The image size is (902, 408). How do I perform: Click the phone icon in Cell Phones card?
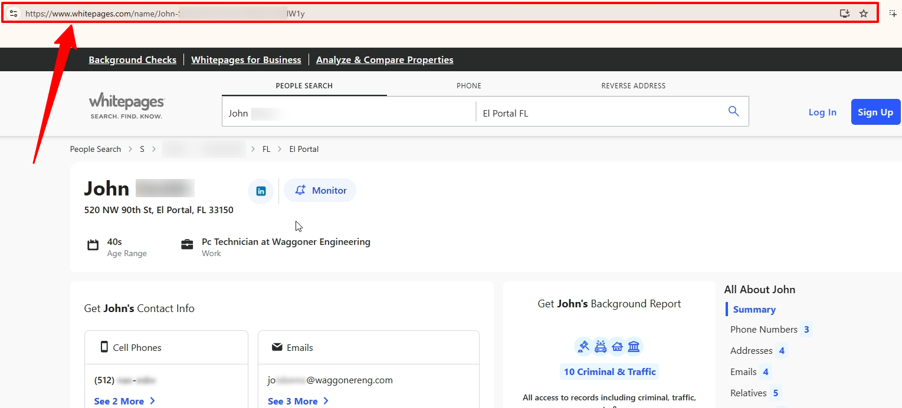pyautogui.click(x=104, y=347)
